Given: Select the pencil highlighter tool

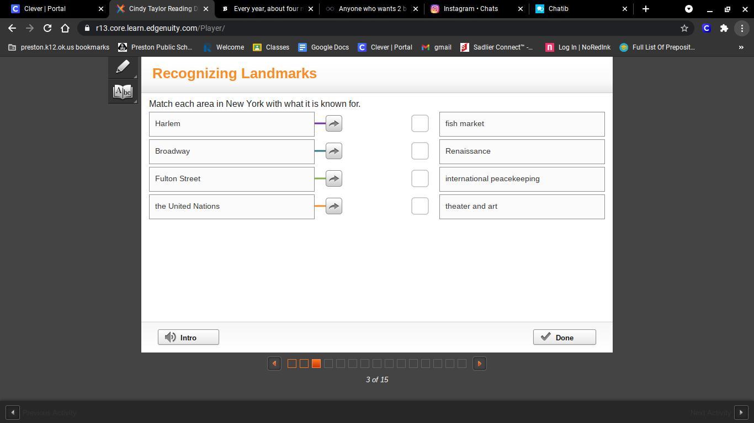Looking at the screenshot, I should (123, 67).
